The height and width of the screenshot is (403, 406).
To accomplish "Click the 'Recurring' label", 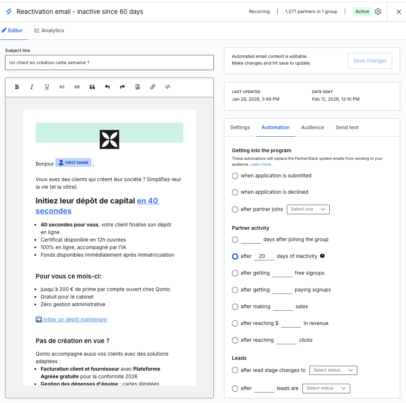I will click(260, 12).
